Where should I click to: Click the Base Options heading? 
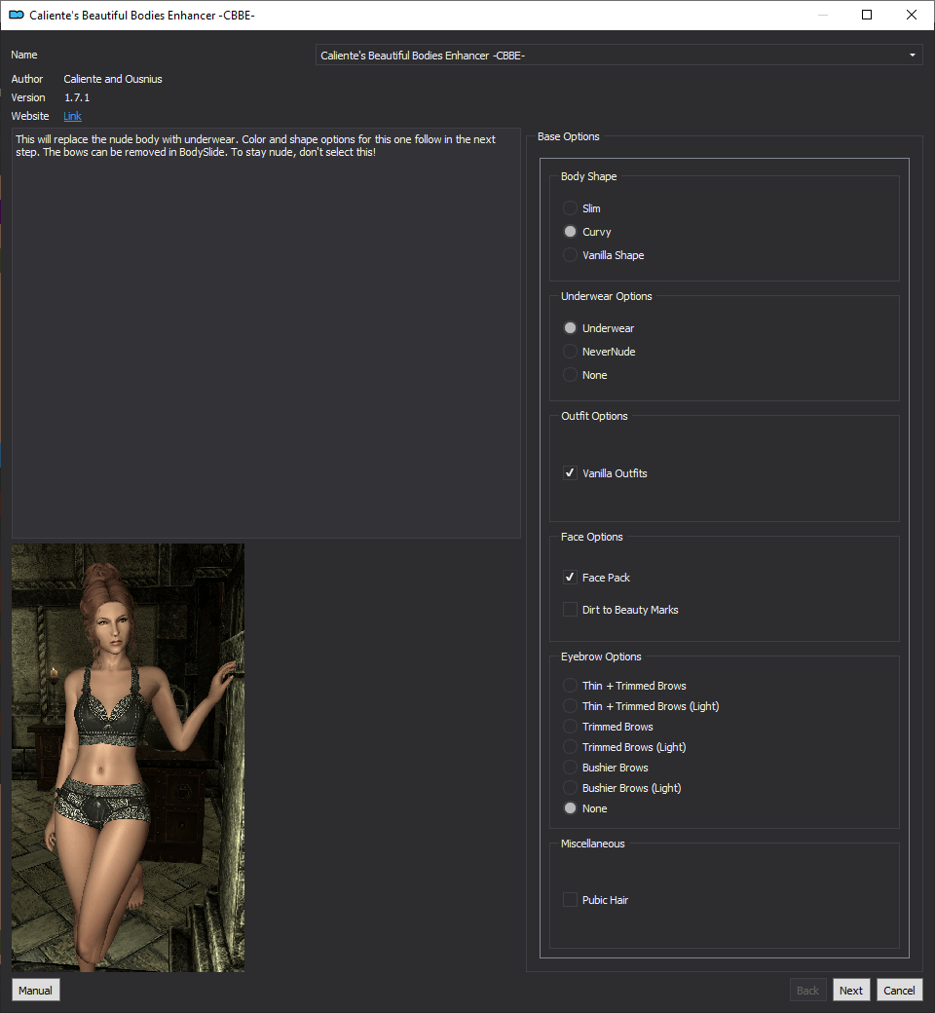tap(569, 136)
